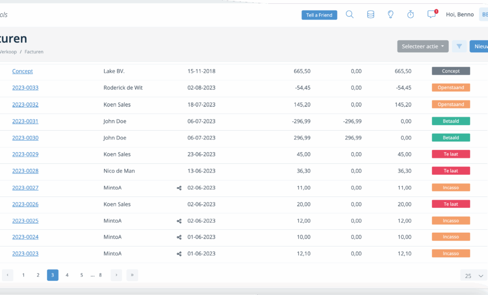Click Te laat badge for 2023-0029
Viewport: 488px width, 295px height.
pos(451,154)
